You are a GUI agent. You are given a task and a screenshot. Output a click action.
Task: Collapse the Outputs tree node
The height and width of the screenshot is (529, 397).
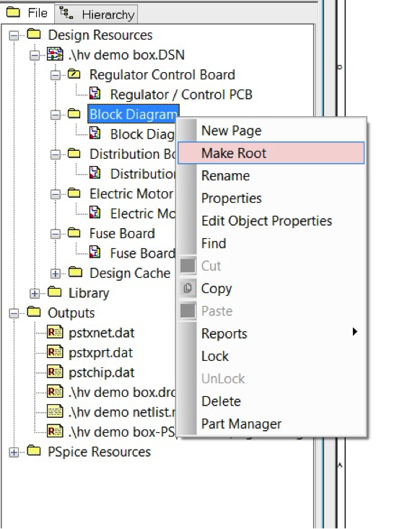point(14,313)
